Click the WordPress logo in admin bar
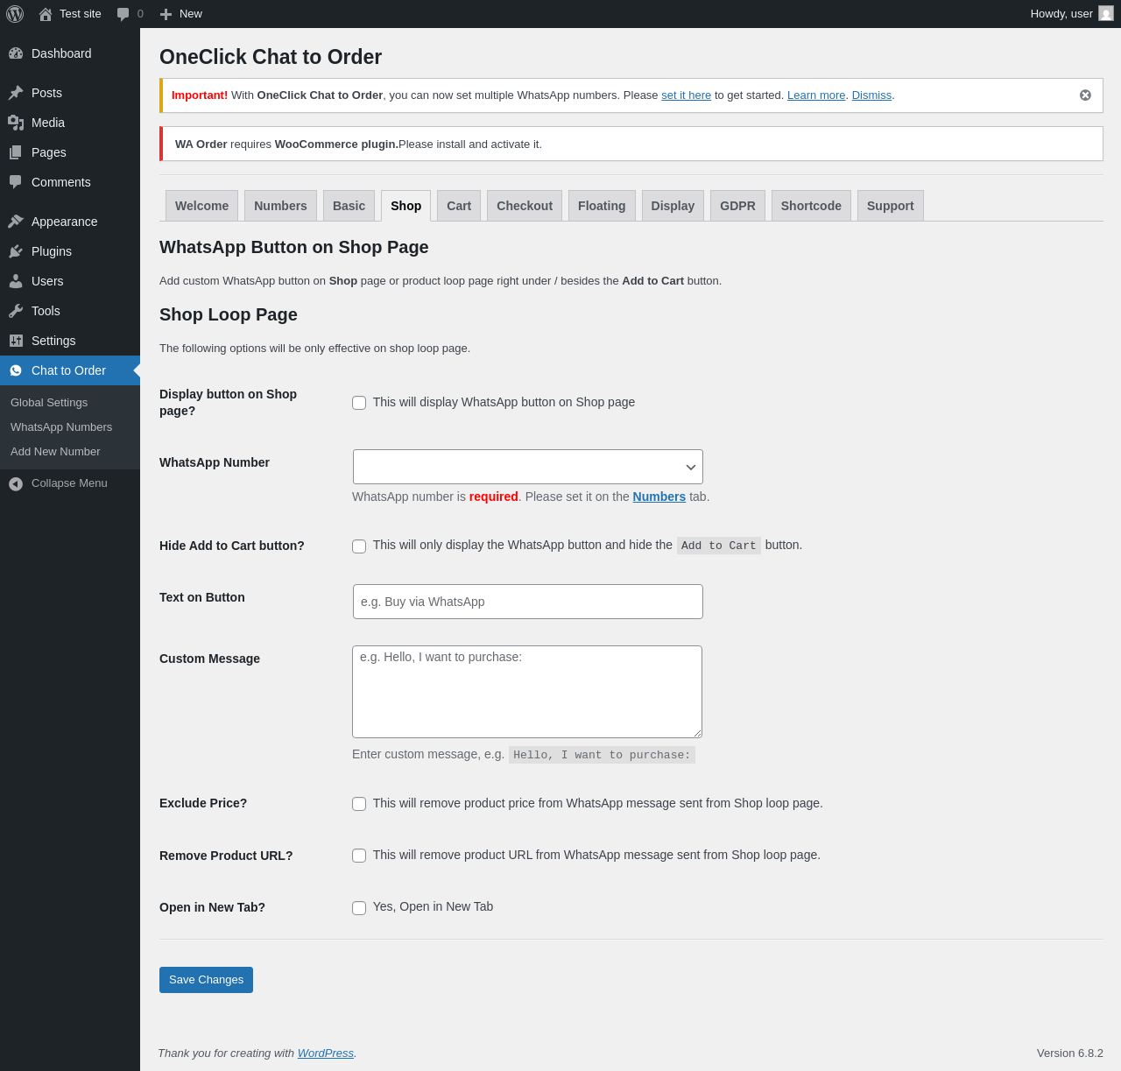Screen dimensions: 1121x1071 tap(15, 14)
